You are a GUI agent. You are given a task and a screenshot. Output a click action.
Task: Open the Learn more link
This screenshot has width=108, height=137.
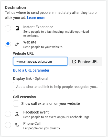pos(36,18)
